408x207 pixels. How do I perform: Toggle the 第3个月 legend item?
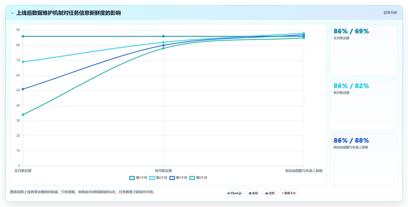[x=178, y=178]
